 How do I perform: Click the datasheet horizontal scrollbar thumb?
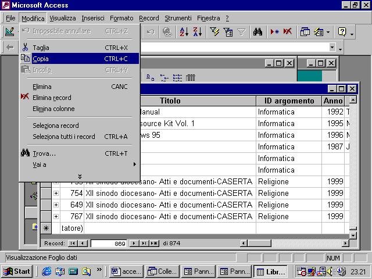(259, 243)
